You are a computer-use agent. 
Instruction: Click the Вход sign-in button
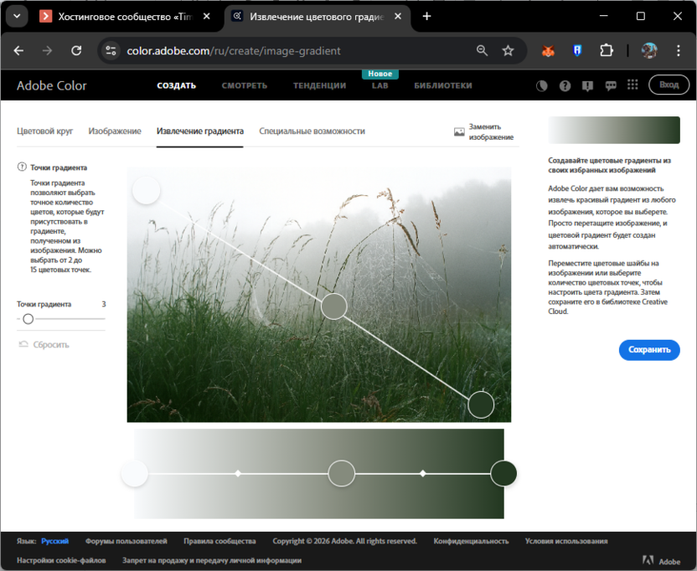[x=669, y=85]
